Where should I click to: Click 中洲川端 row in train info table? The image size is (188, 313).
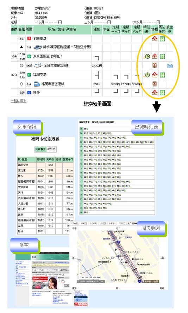(45, 187)
